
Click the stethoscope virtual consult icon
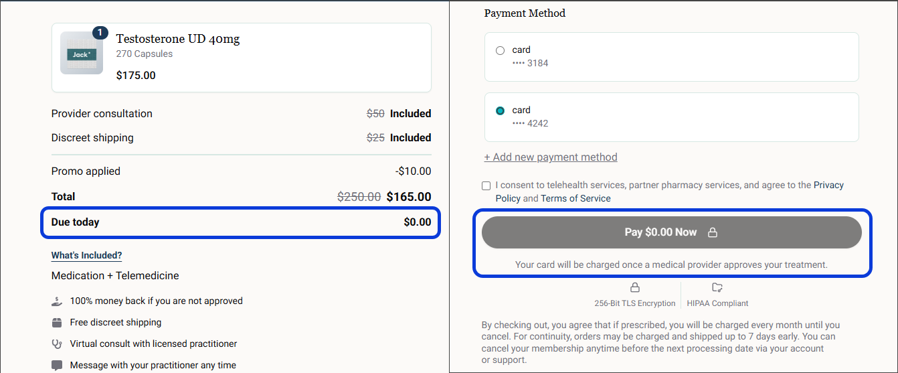pos(57,344)
